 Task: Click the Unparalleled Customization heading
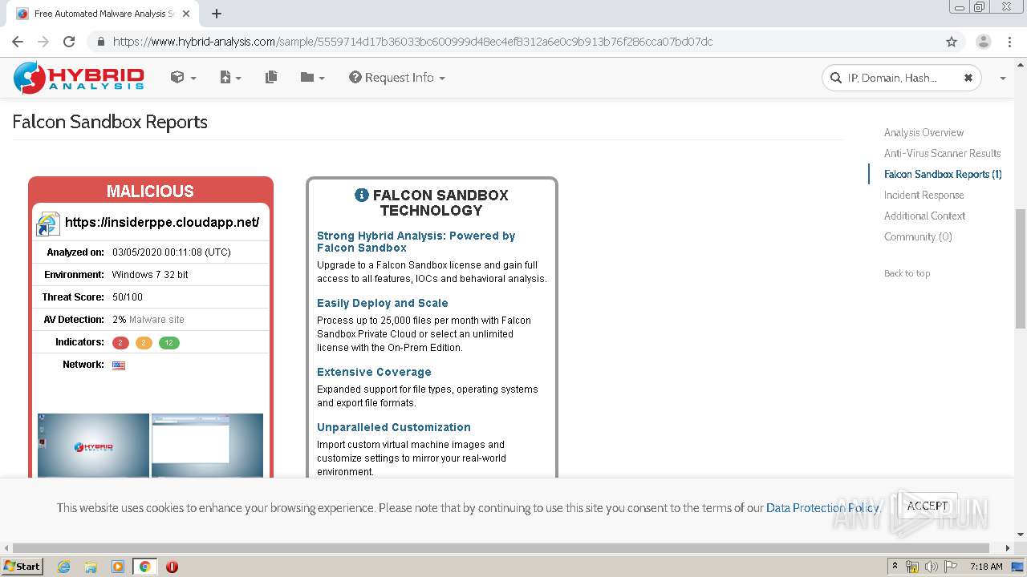[393, 427]
